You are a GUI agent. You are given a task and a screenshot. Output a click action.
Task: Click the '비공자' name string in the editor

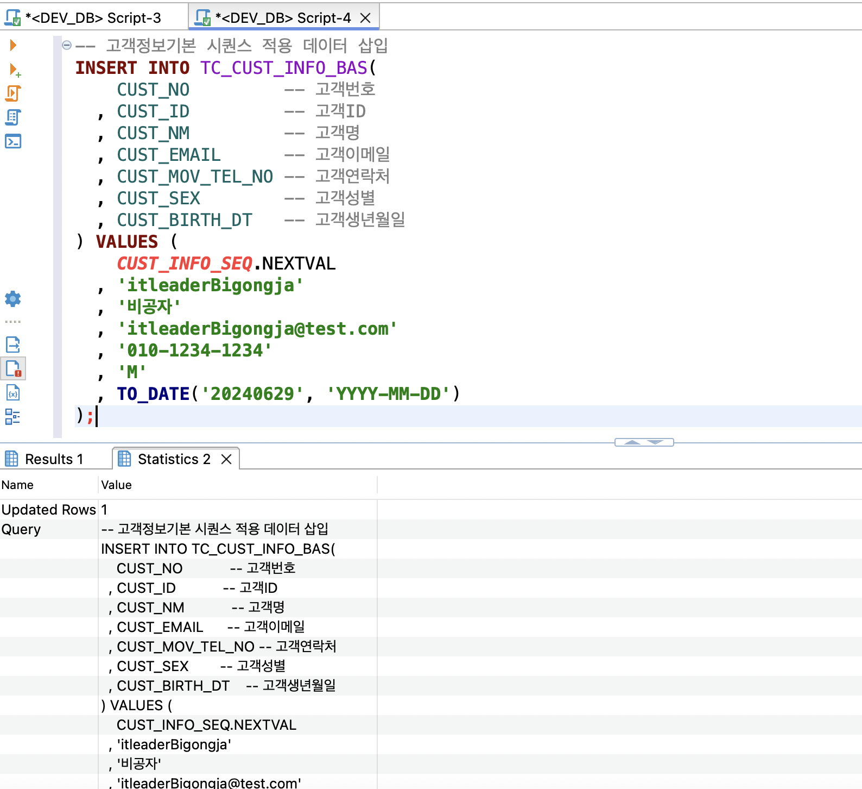pos(149,307)
